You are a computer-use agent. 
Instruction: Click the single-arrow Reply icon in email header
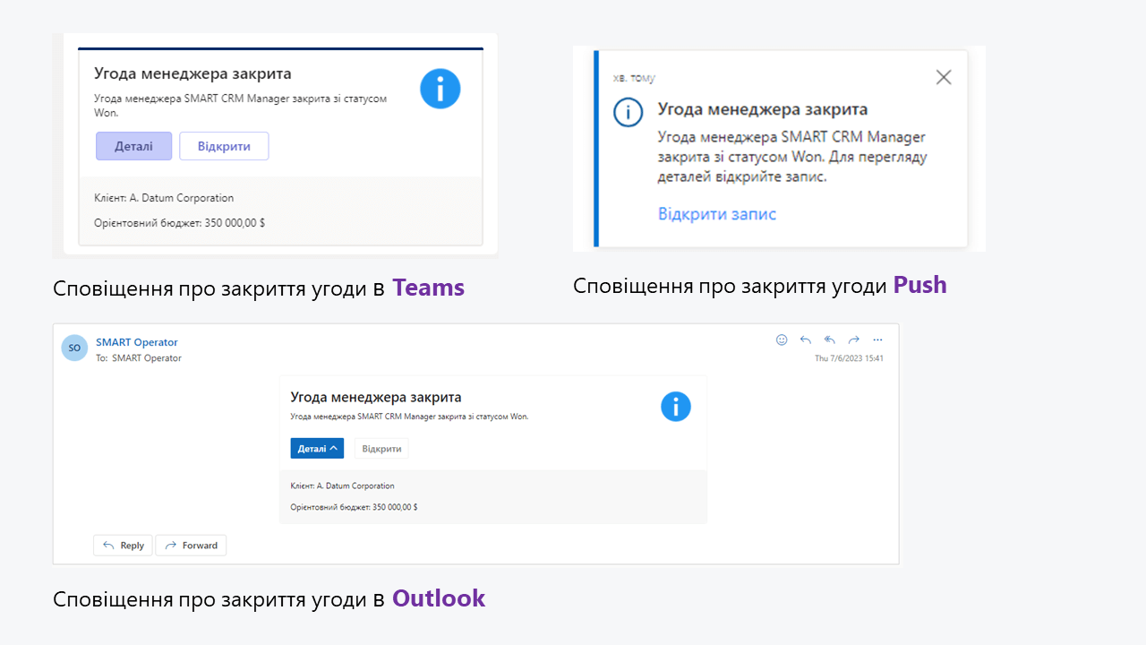[806, 340]
